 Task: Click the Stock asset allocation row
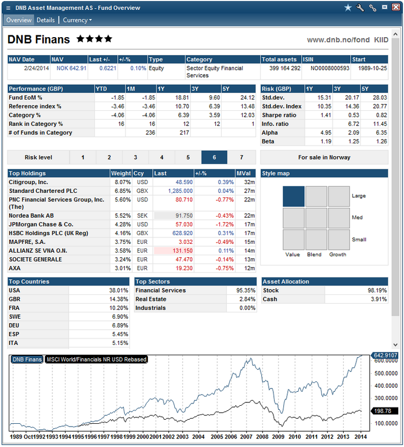(x=324, y=290)
